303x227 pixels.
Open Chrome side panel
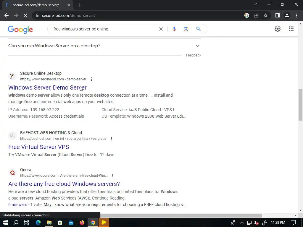278,15
